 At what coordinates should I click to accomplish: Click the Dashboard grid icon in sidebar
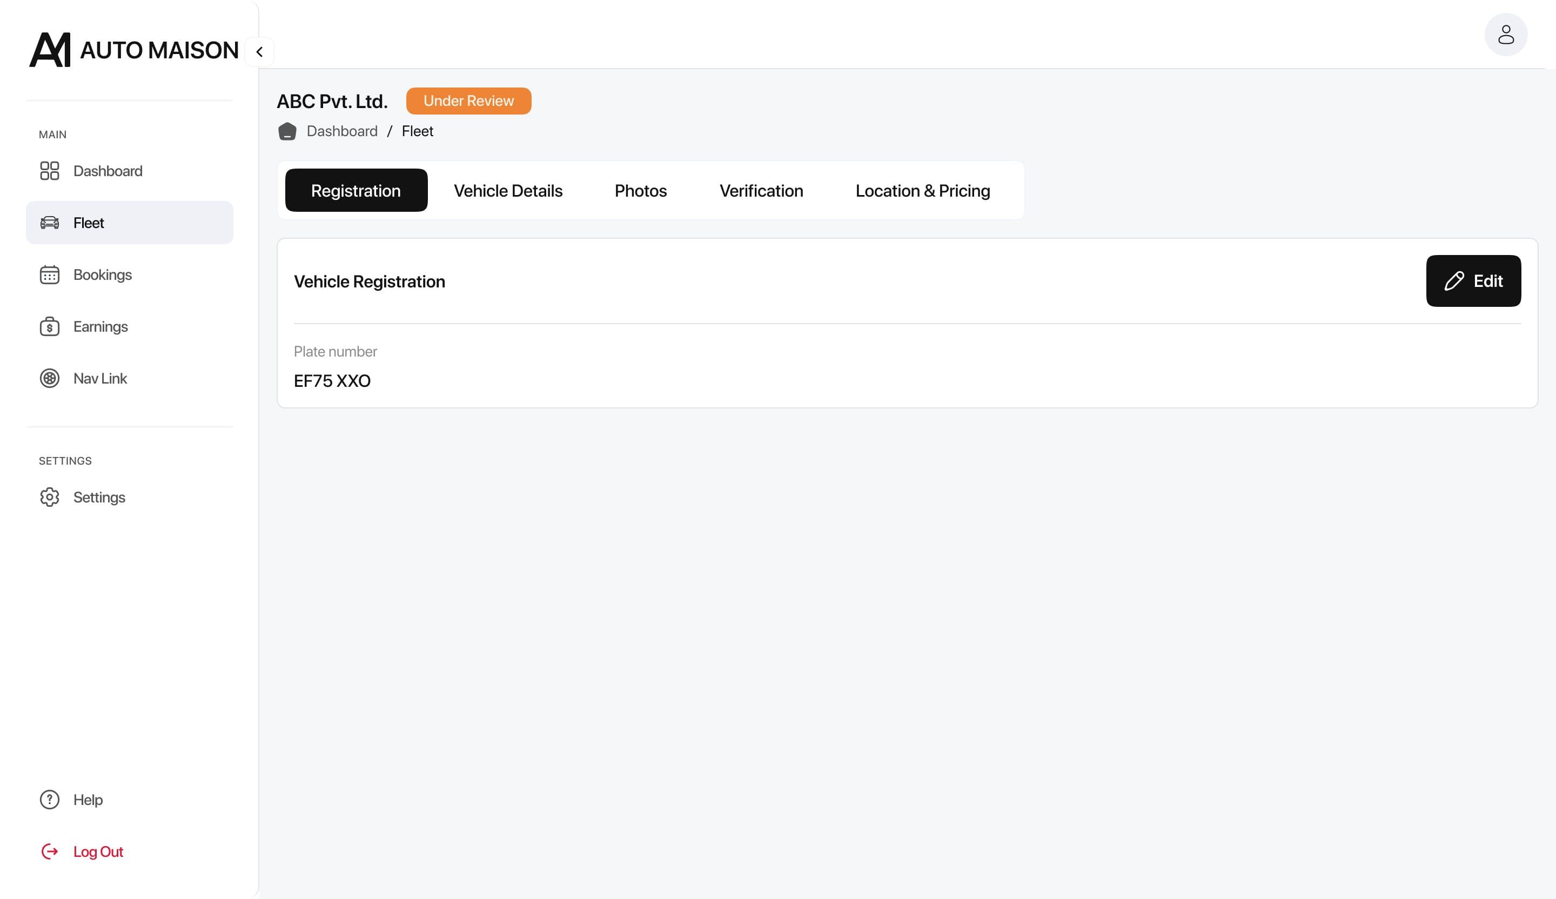(49, 171)
